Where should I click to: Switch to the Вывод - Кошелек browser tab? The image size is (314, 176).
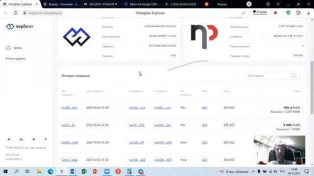click(60, 4)
